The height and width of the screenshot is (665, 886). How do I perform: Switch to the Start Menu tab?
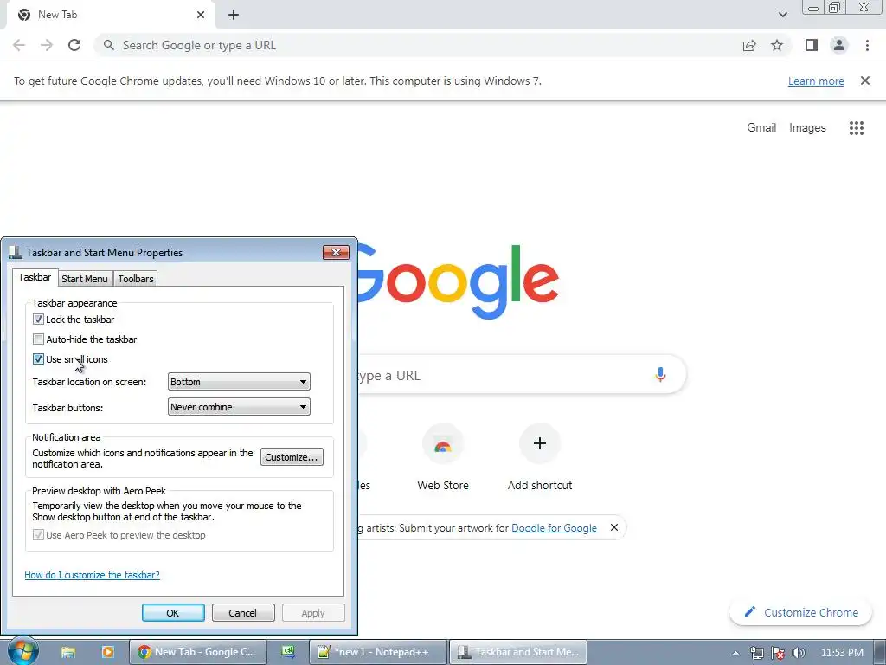coord(84,279)
